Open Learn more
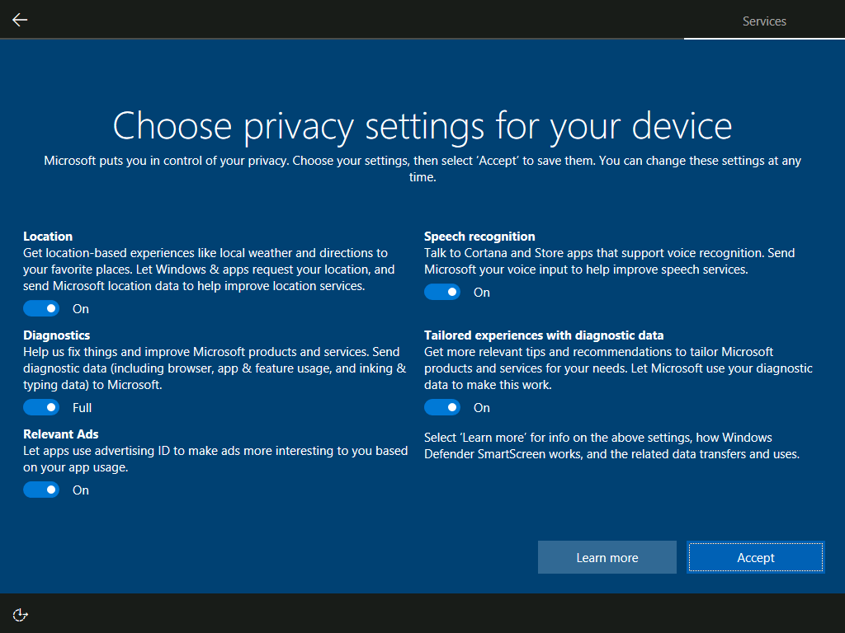 click(607, 557)
